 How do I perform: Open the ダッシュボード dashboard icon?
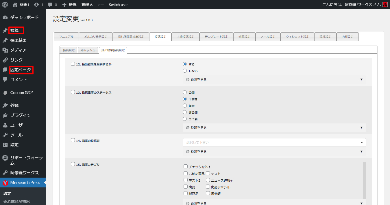click(5, 18)
